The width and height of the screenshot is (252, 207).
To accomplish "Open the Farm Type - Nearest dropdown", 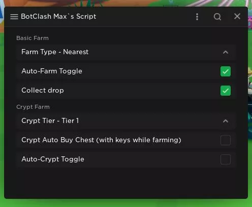I will pos(126,52).
